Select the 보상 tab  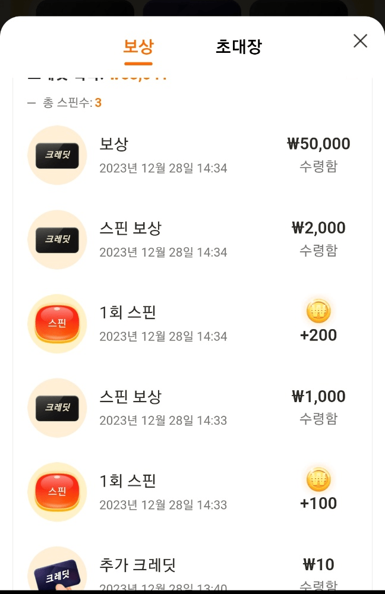click(138, 46)
